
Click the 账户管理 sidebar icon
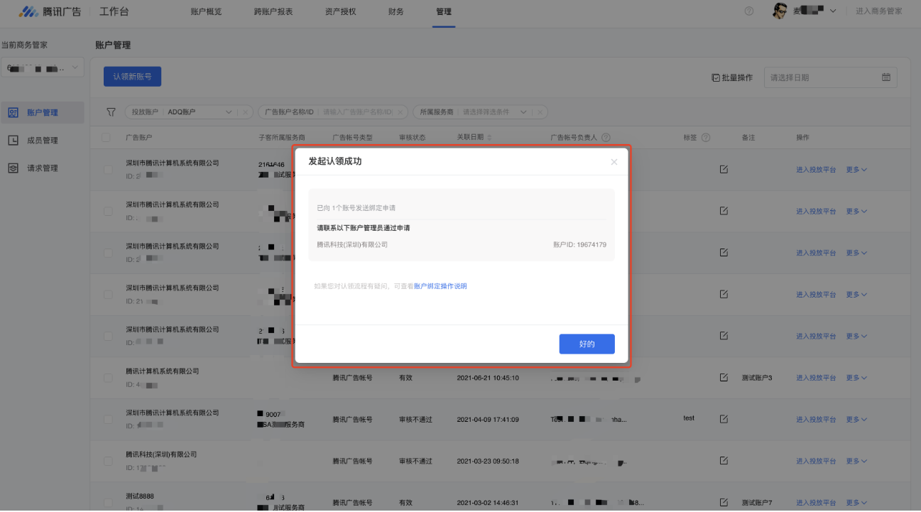(x=13, y=112)
